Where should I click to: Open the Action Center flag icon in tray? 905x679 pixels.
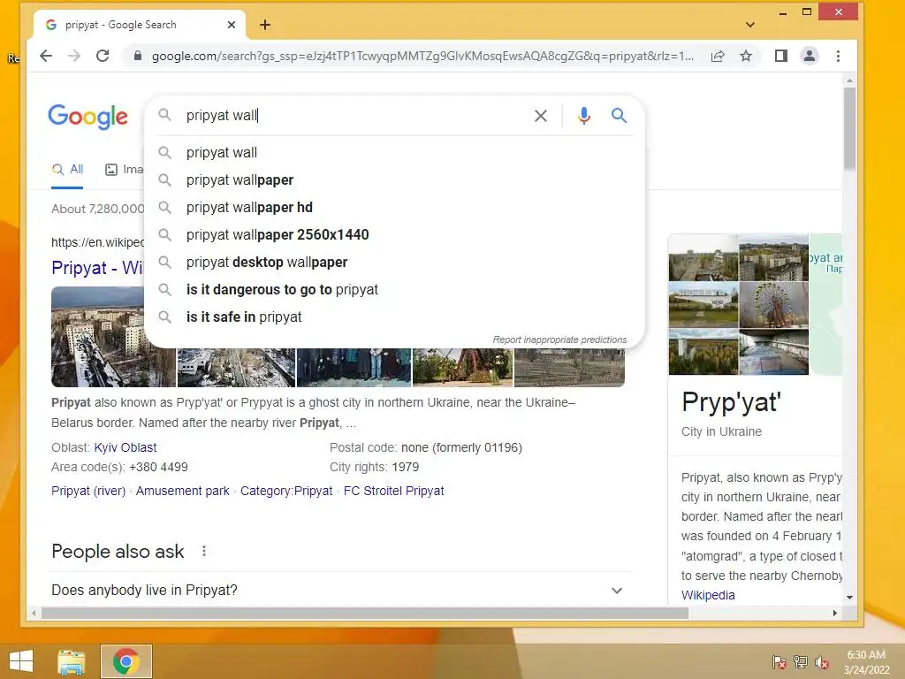point(779,662)
